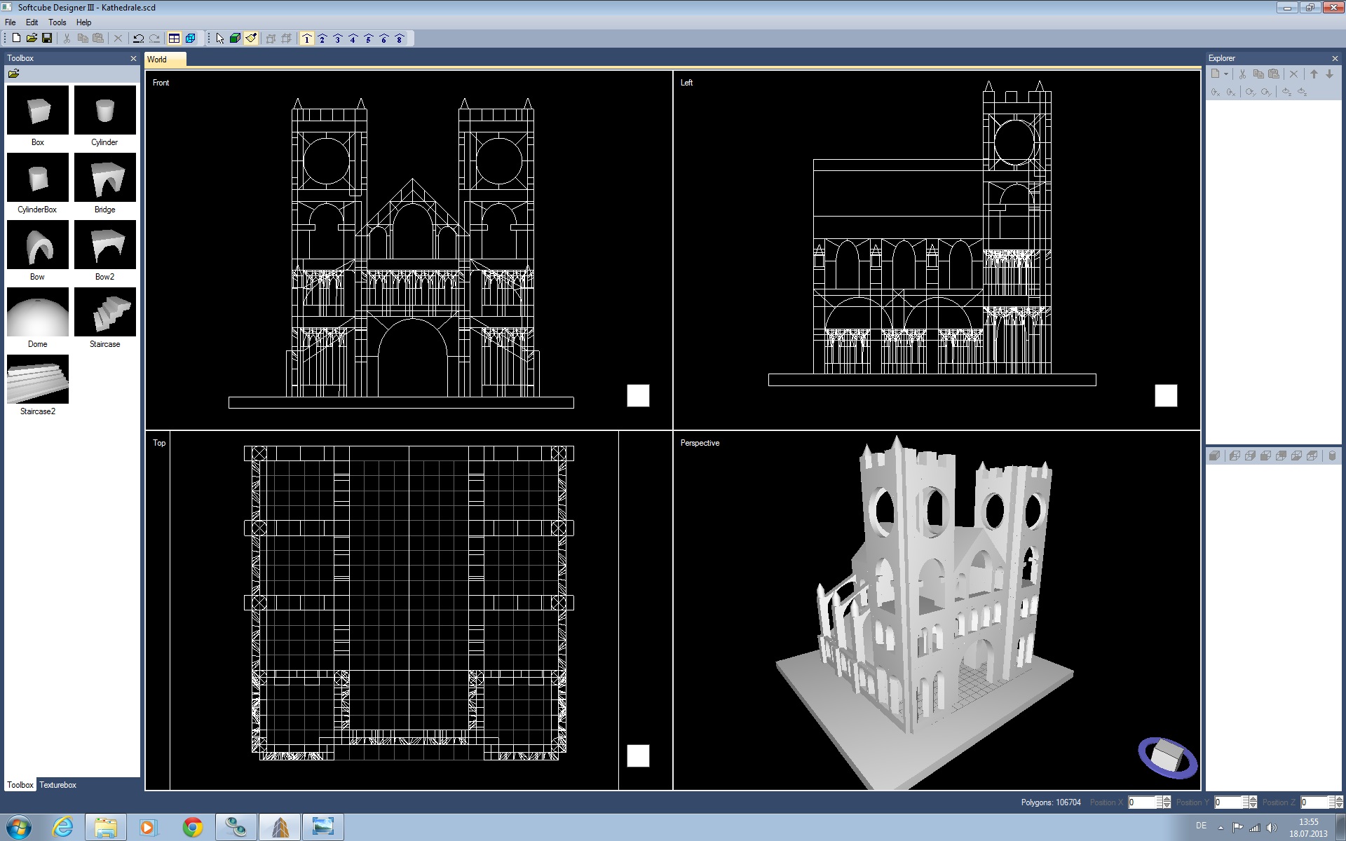
Task: Select the Staircase shape thumbnail
Action: [x=105, y=313]
